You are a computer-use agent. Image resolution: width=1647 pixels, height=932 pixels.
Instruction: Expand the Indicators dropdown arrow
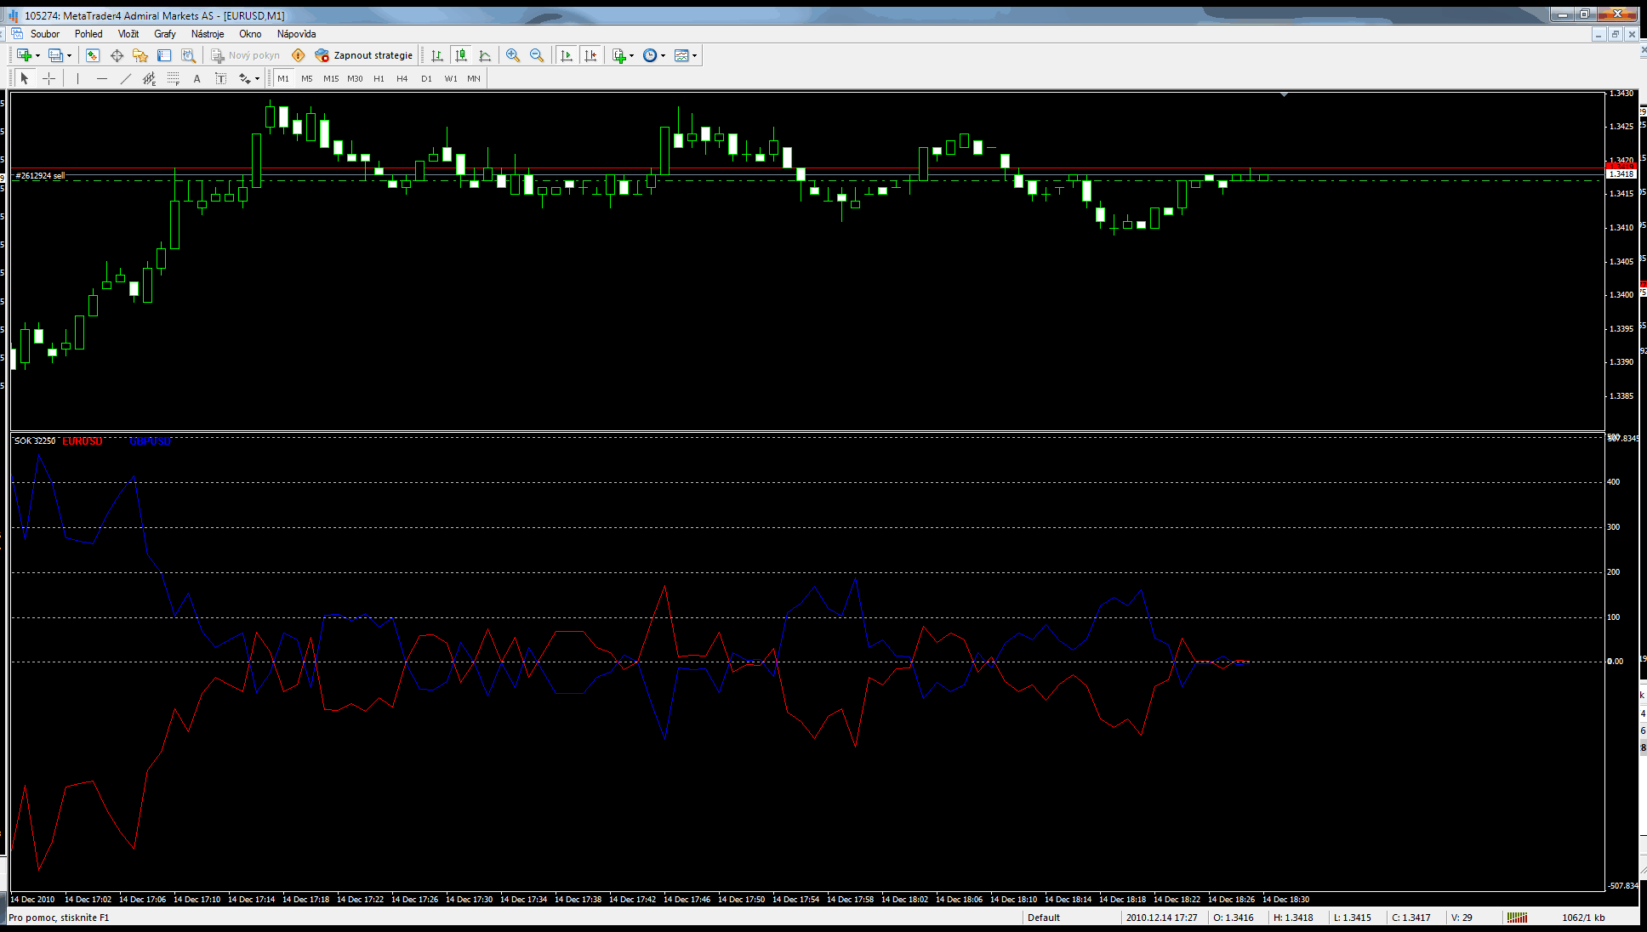point(632,56)
